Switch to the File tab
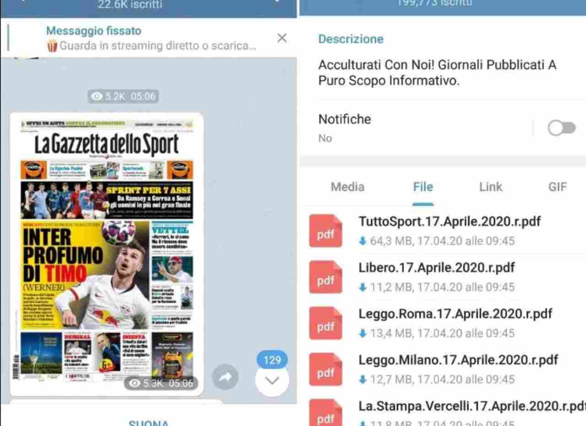This screenshot has height=426, width=586. 423,187
